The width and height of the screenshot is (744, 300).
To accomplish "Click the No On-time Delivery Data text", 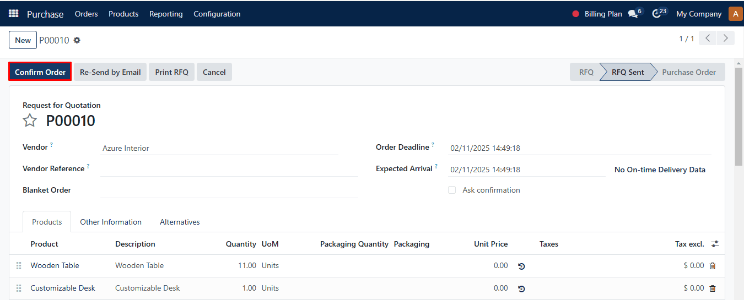I will [x=660, y=170].
